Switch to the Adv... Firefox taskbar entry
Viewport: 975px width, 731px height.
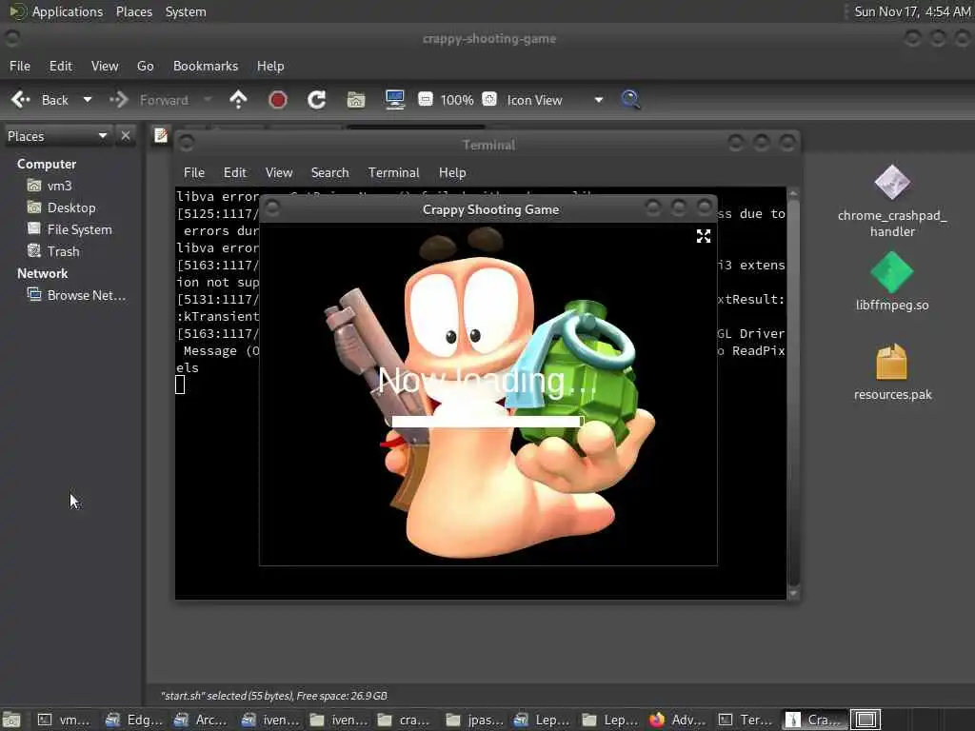point(678,720)
